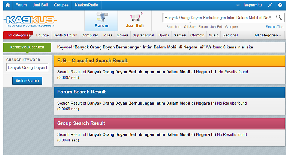
Task: Open the Sports category
Action: [164, 35]
